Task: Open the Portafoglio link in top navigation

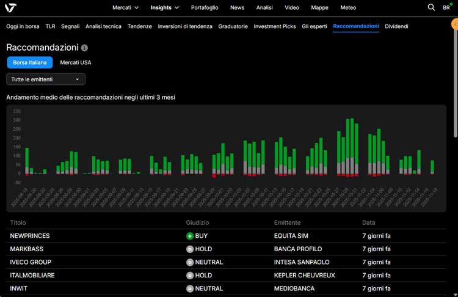Action: [x=205, y=8]
